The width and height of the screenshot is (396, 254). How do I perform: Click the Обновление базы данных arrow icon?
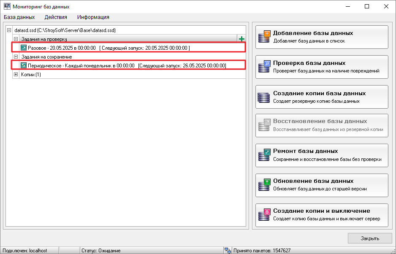[x=264, y=185]
